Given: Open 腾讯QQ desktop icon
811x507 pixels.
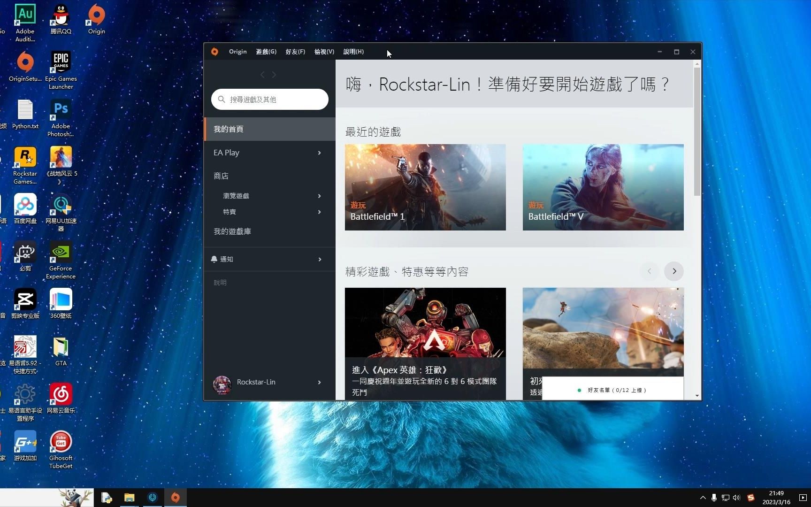Looking at the screenshot, I should click(61, 19).
